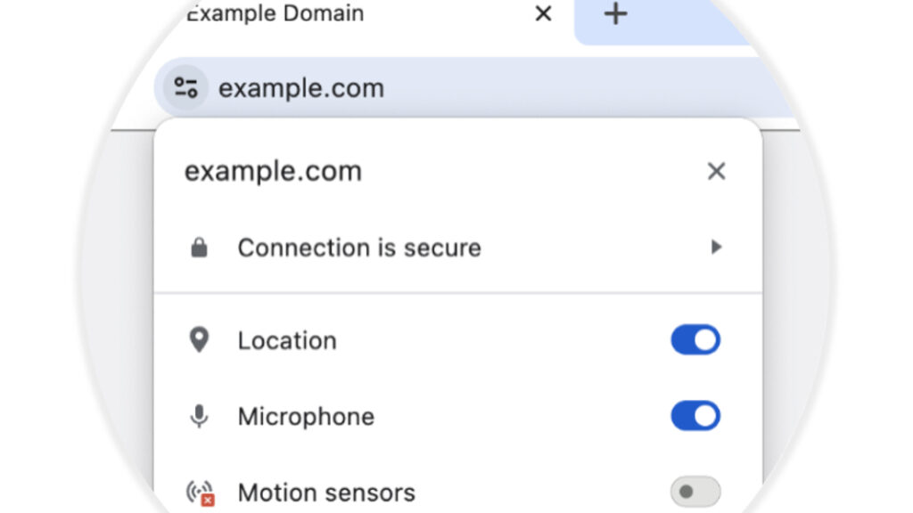Disable the Location permission toggle
Screen dimensions: 913x513
(695, 339)
